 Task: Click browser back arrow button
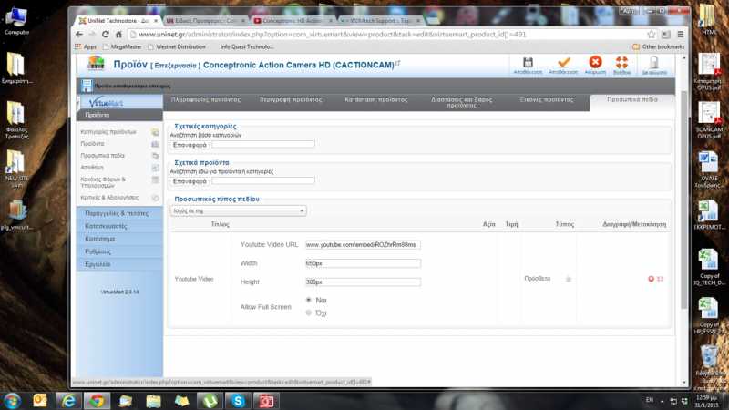coord(79,35)
